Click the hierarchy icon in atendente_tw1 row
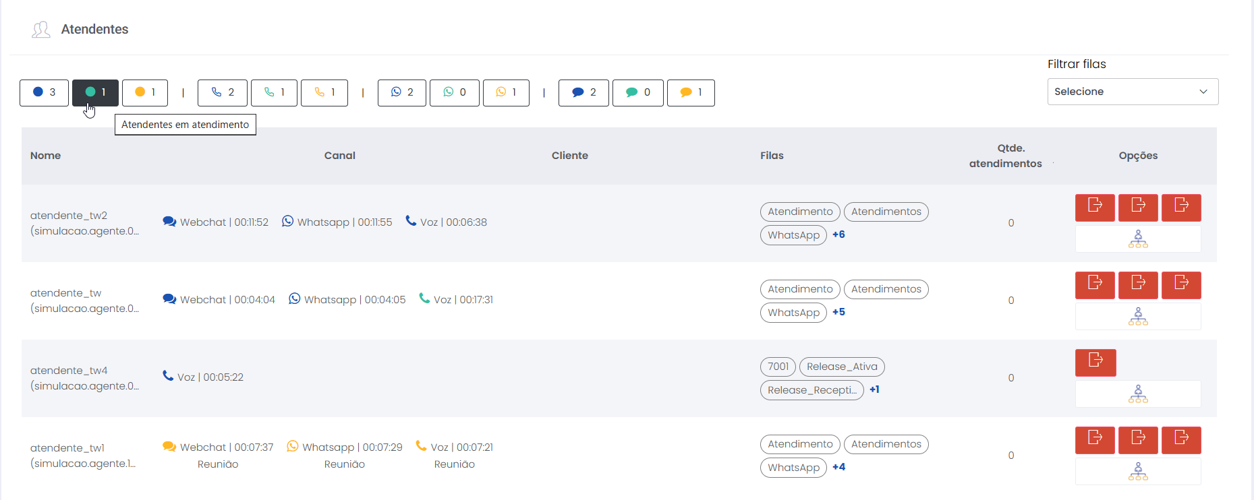The height and width of the screenshot is (500, 1254). pos(1137,472)
